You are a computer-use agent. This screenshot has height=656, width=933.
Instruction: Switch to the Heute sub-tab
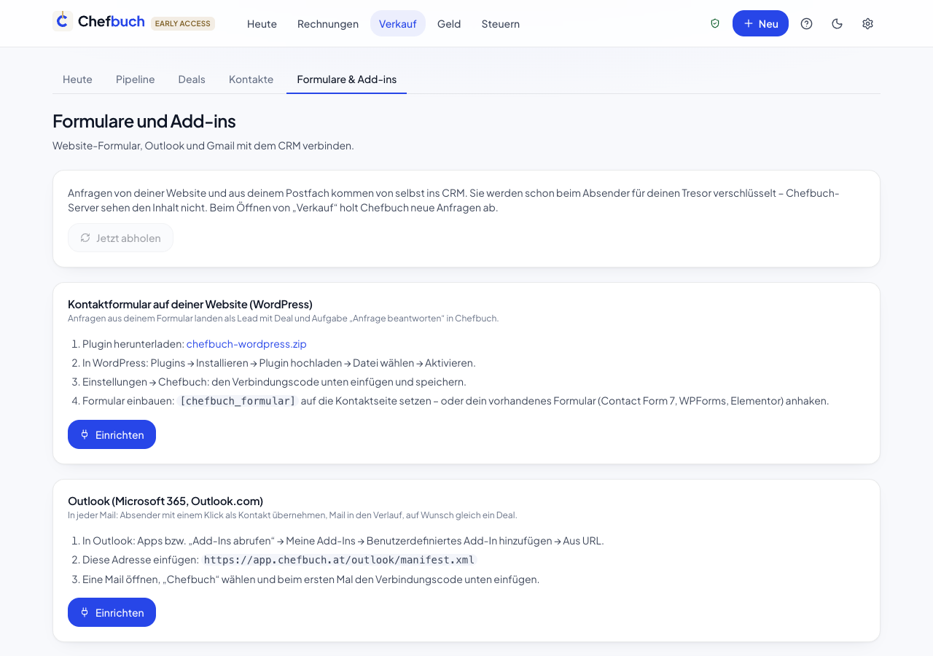click(x=77, y=79)
